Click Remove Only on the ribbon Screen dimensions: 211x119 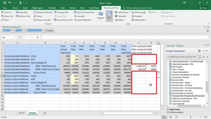(23, 16)
